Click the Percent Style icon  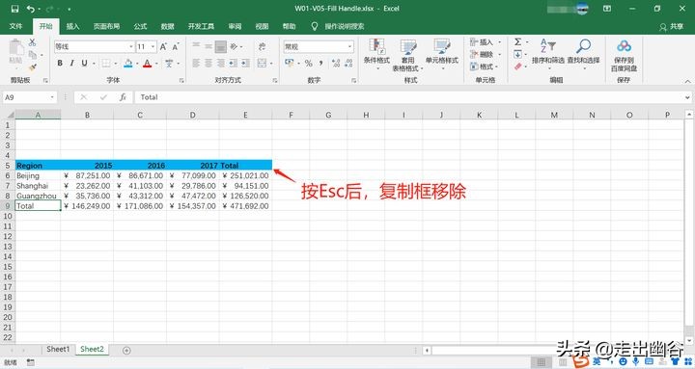[x=309, y=64]
